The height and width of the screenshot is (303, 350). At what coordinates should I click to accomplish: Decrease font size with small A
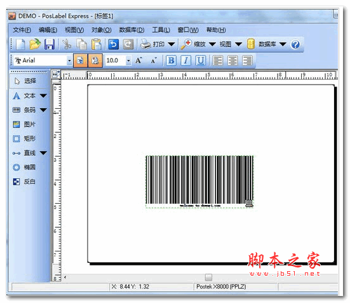point(154,60)
